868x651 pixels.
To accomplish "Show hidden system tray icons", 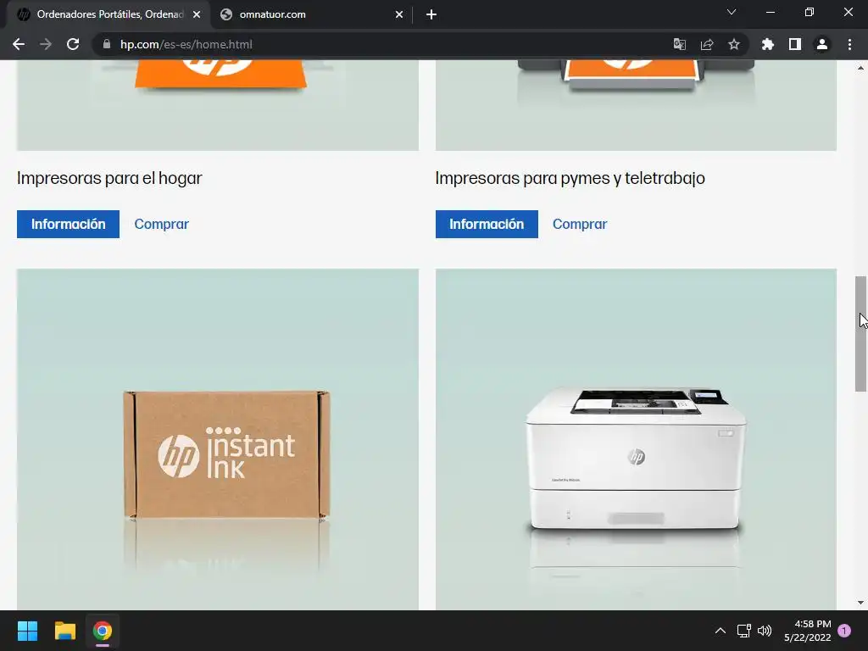I will 720,631.
